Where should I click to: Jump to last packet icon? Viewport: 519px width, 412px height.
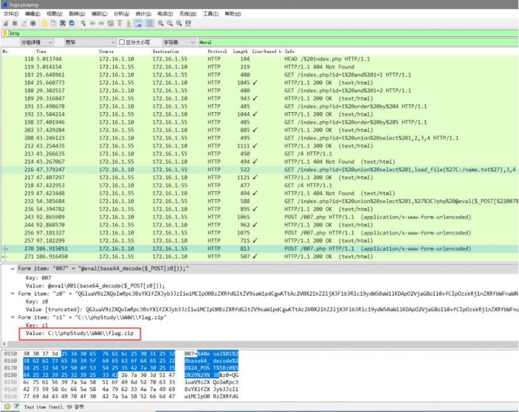(129, 23)
